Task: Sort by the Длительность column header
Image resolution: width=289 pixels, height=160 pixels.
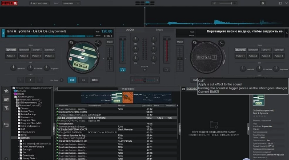Action: click(147, 106)
